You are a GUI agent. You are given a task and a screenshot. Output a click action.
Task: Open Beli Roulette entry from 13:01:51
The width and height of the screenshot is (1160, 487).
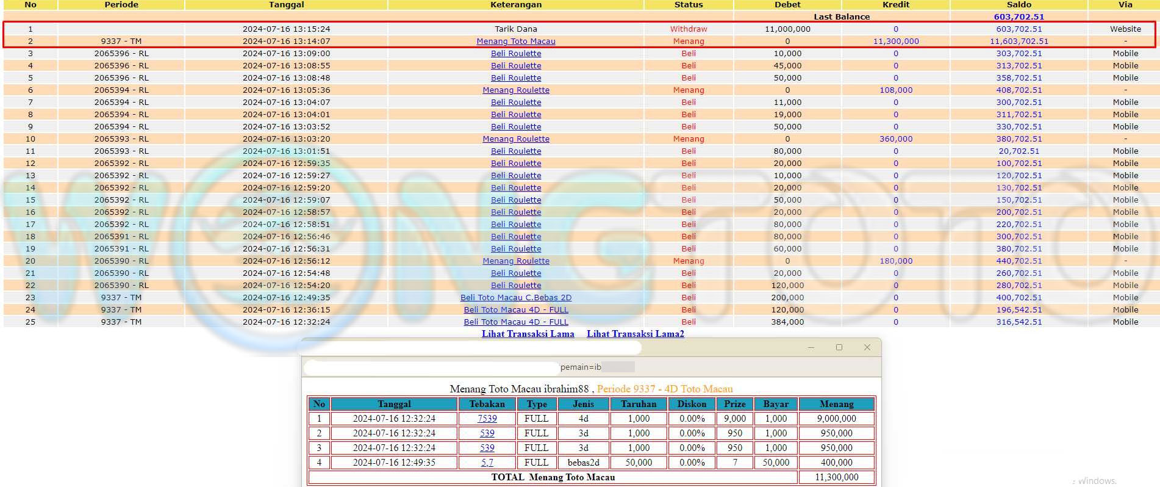coord(515,151)
